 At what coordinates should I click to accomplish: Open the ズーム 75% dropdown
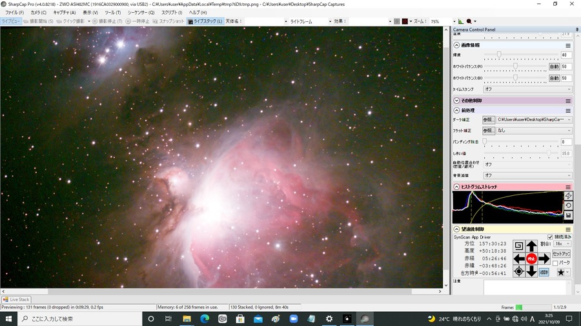pyautogui.click(x=443, y=21)
